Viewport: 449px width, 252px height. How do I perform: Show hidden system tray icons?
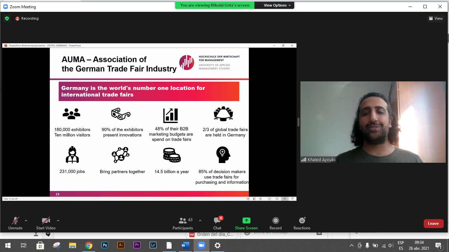click(352, 245)
